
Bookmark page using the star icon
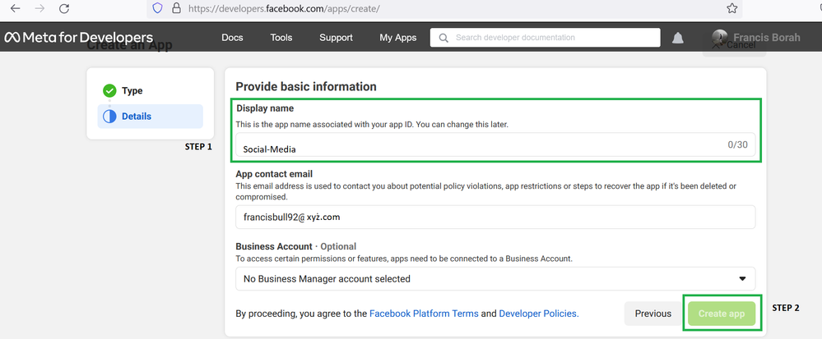pyautogui.click(x=731, y=8)
